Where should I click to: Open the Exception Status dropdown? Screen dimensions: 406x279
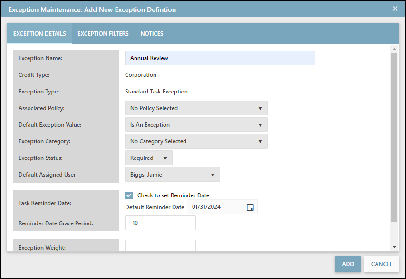click(x=148, y=158)
